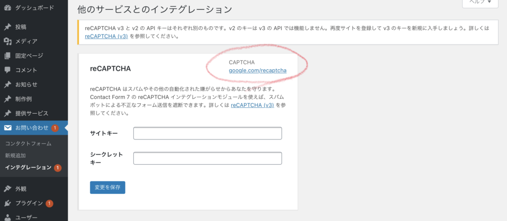Image resolution: width=507 pixels, height=221 pixels.
Task: Click the CAPTCHA label above the link
Action: [x=242, y=62]
